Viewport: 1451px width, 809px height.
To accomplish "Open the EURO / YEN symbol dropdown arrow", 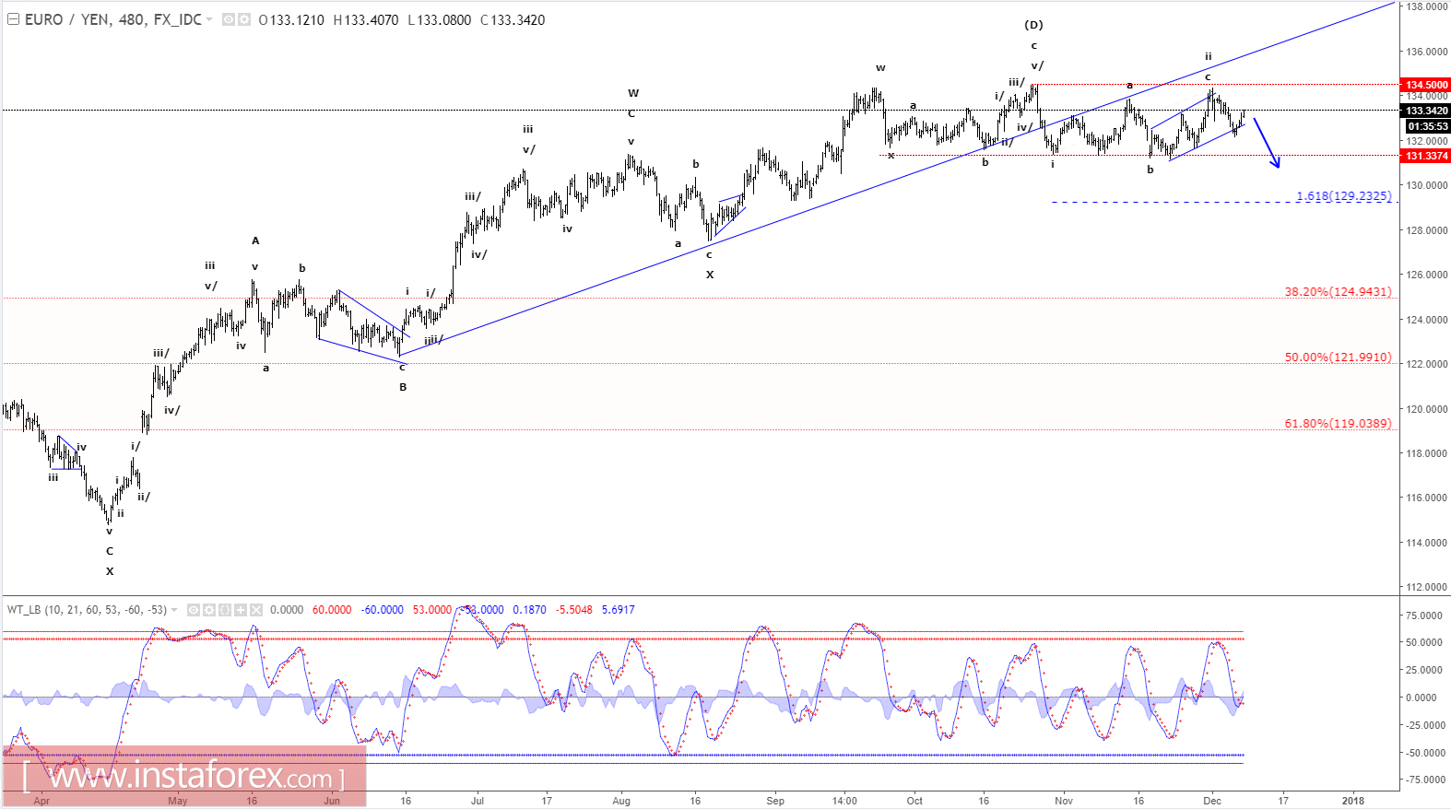I will [x=209, y=19].
